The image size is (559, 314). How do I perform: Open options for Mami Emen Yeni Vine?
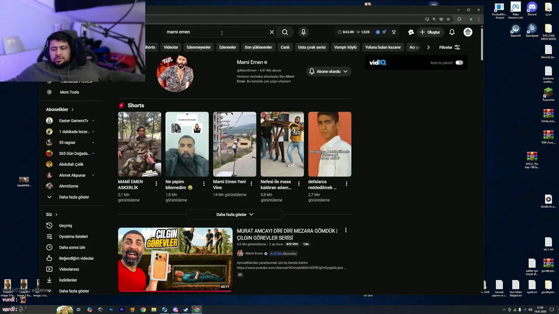point(251,184)
